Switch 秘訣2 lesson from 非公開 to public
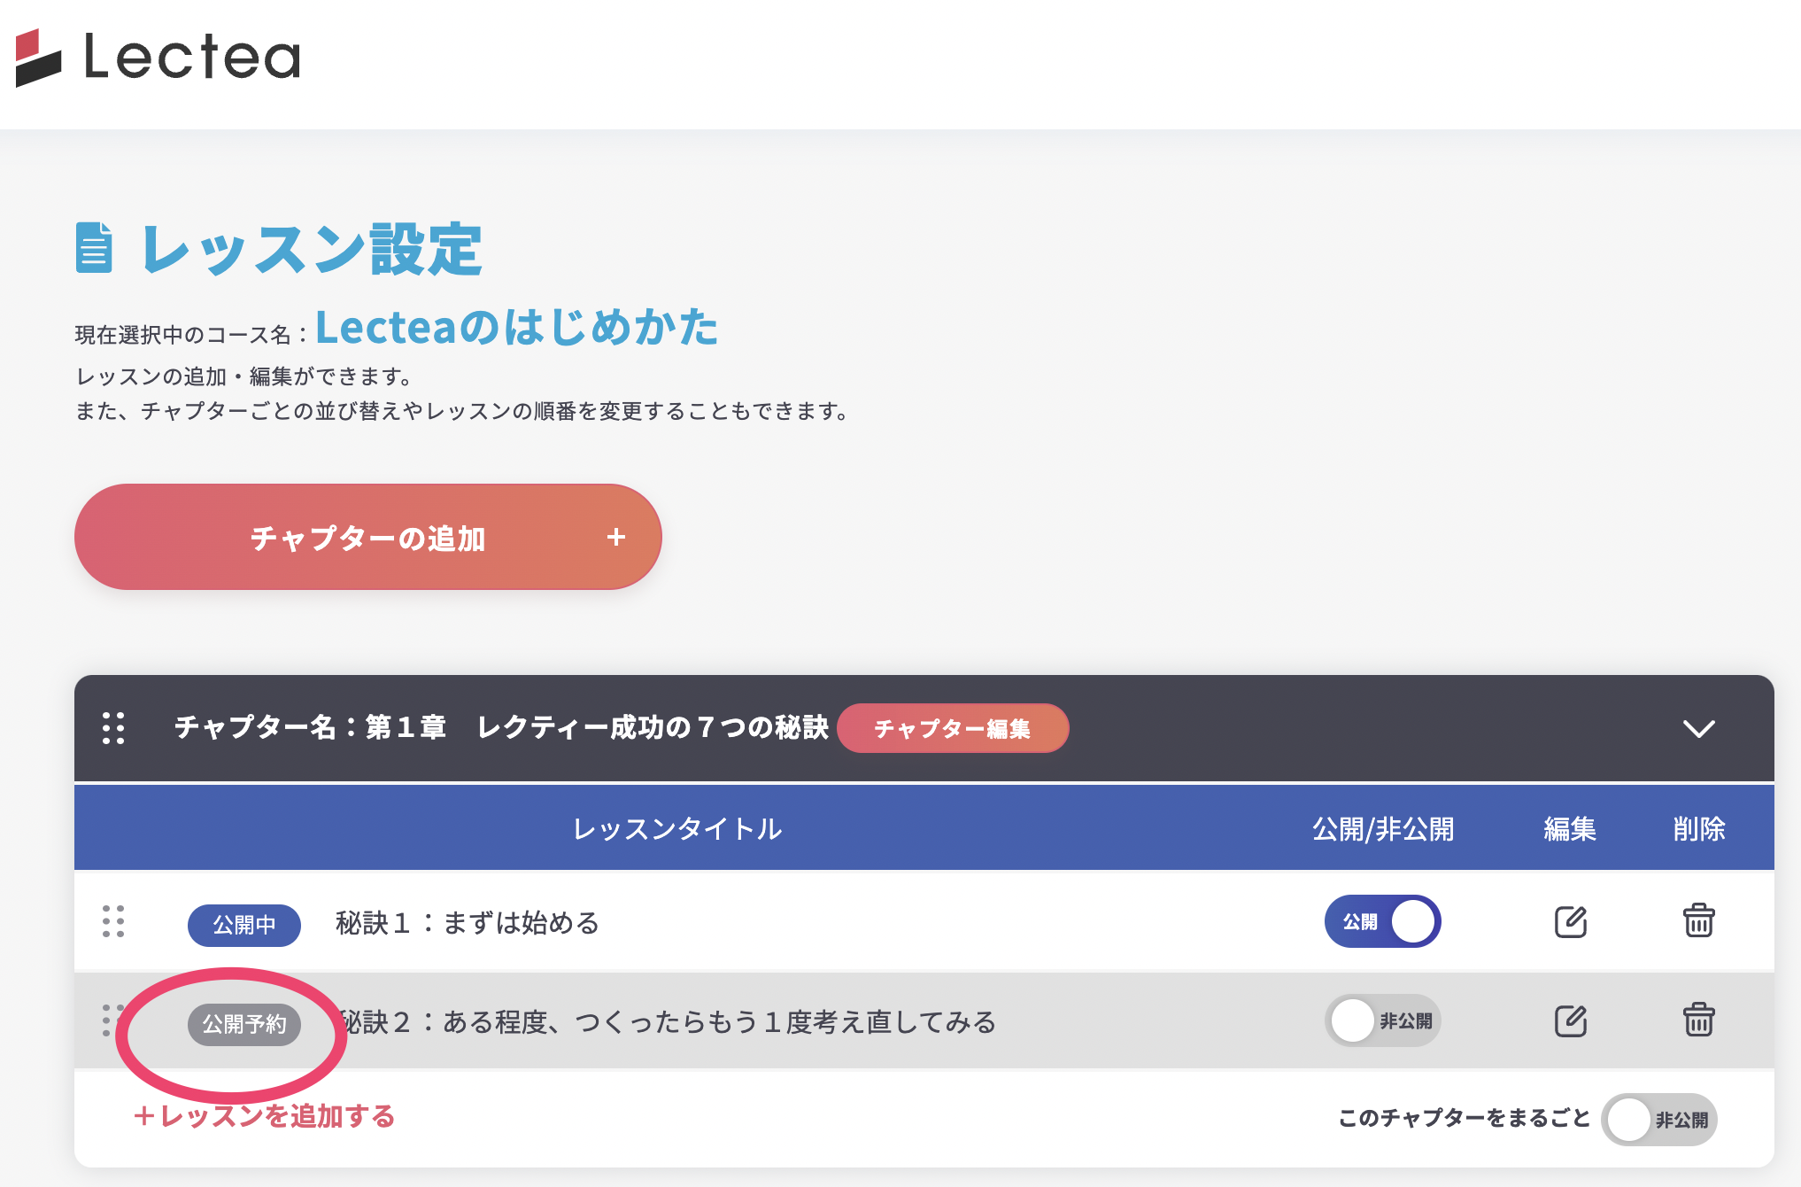 coord(1382,1020)
